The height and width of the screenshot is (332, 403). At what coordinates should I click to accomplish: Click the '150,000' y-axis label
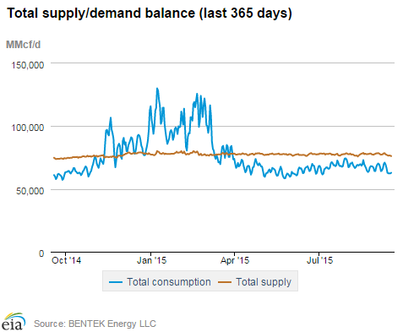tap(28, 65)
